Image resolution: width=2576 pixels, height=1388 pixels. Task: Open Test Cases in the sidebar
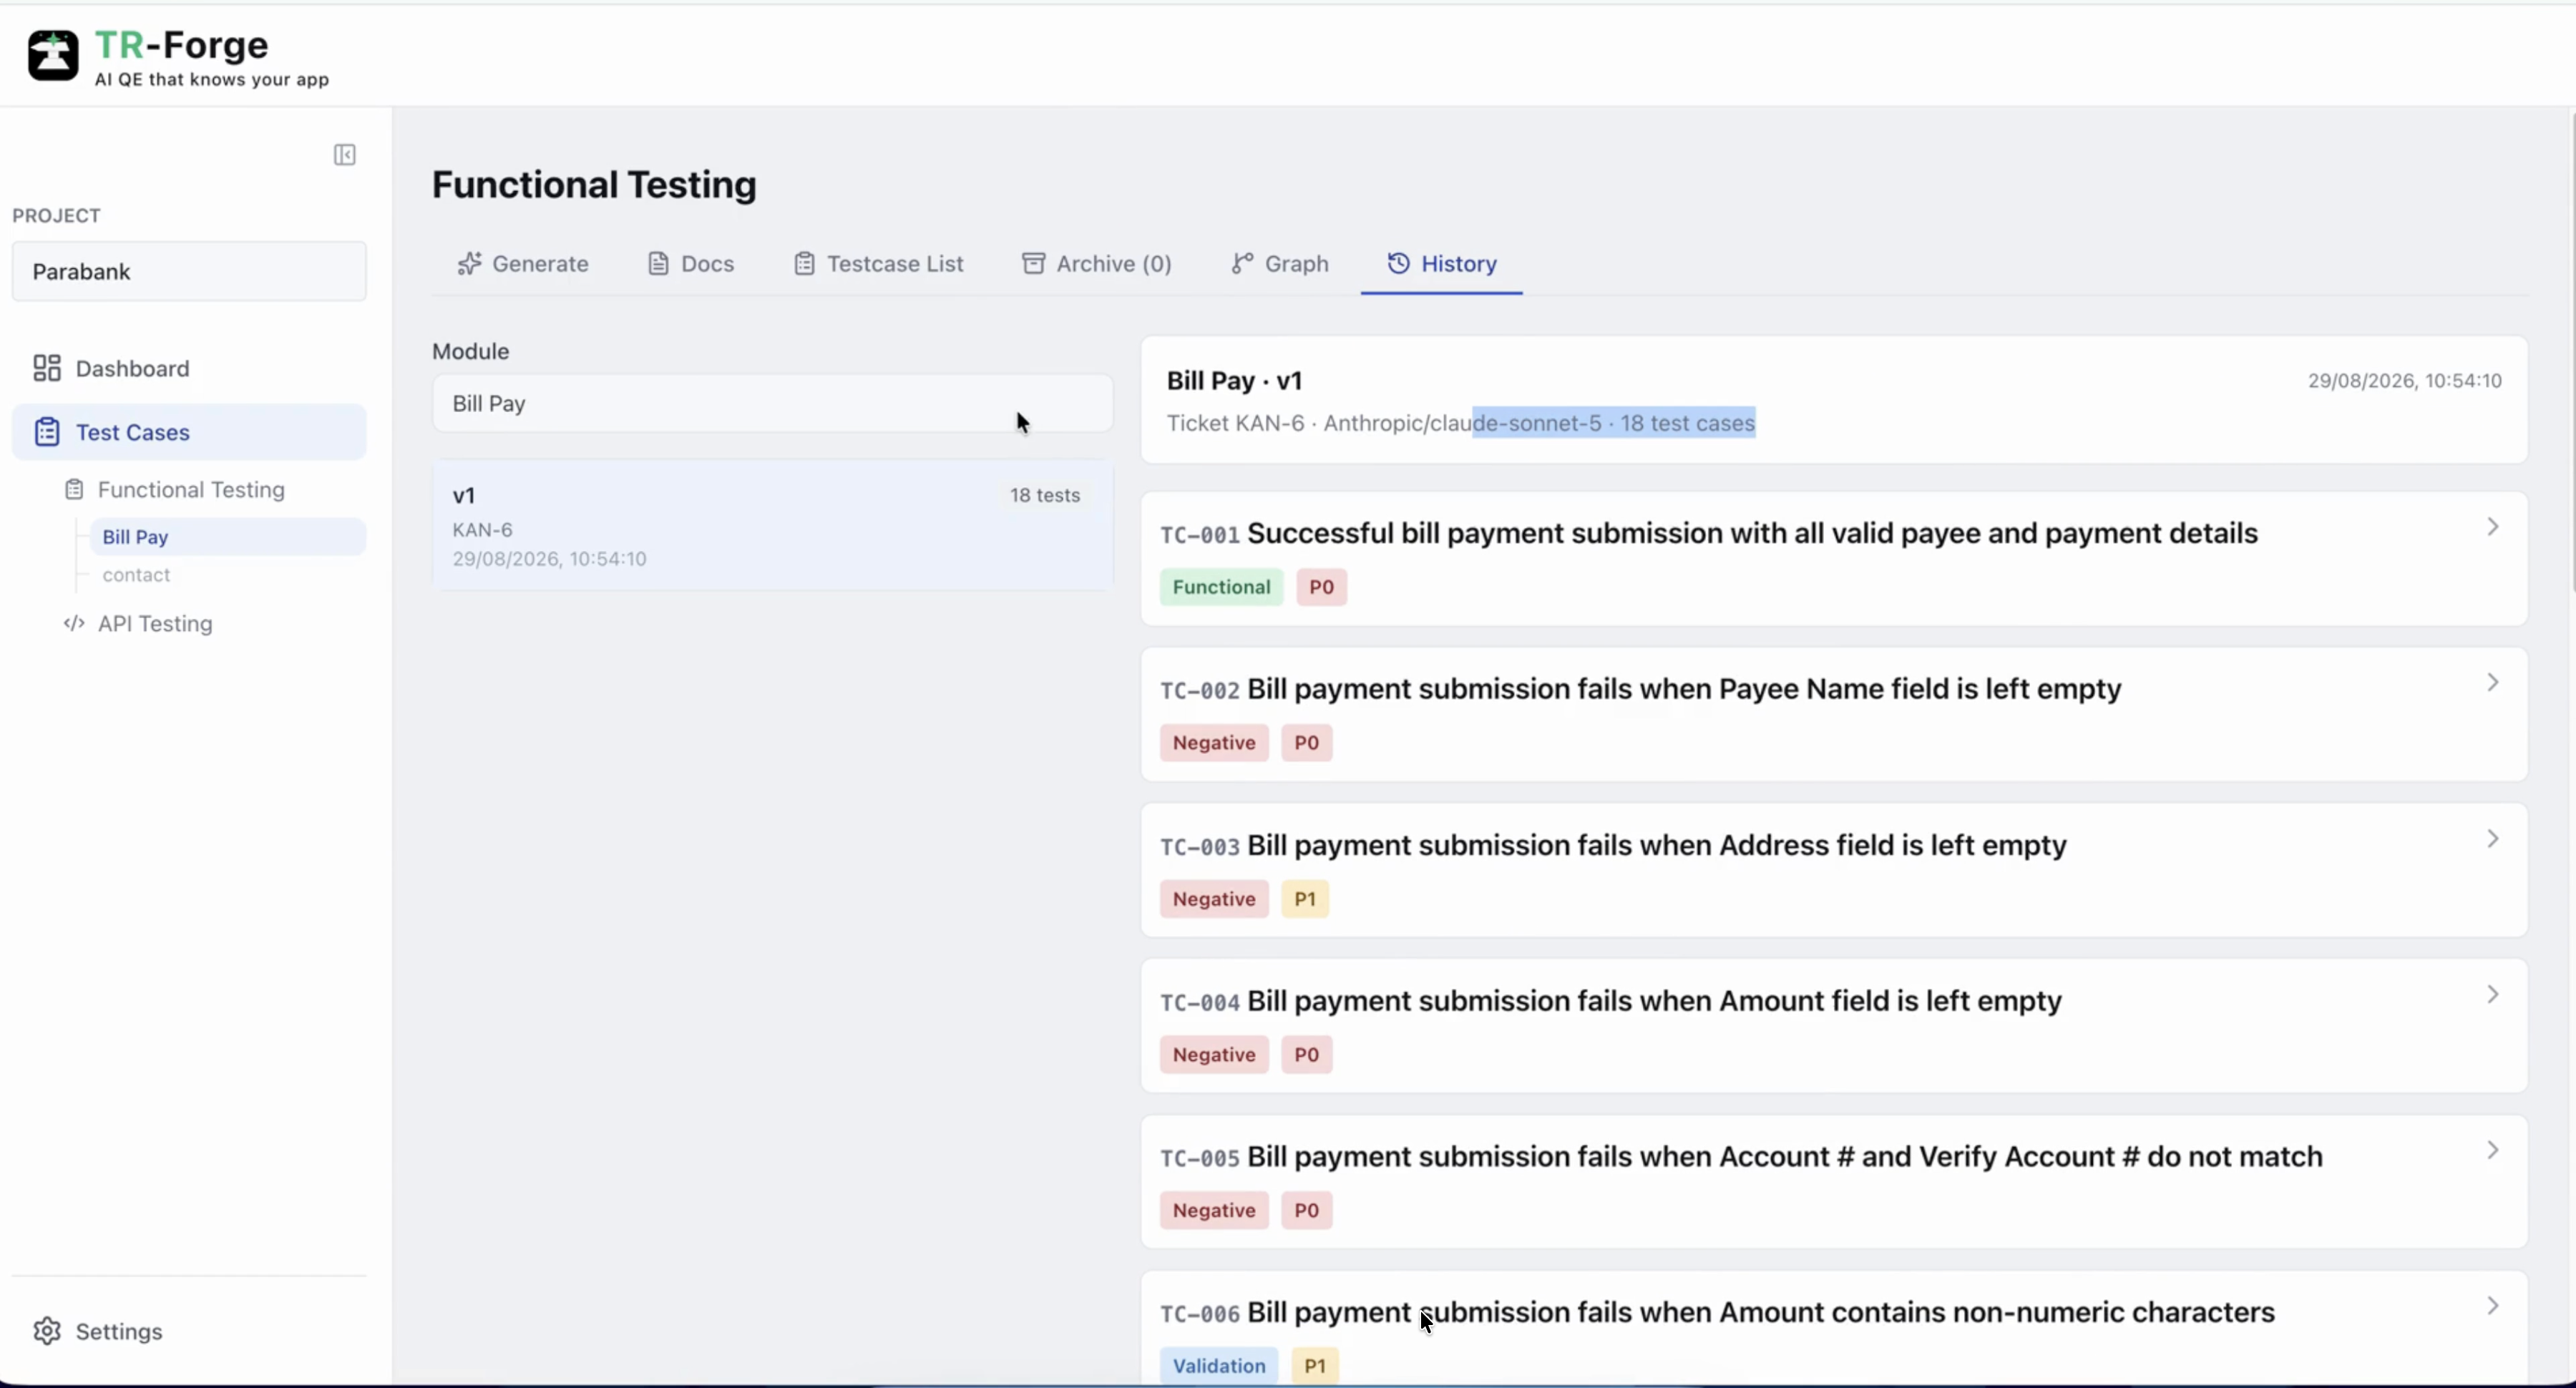pyautogui.click(x=189, y=432)
